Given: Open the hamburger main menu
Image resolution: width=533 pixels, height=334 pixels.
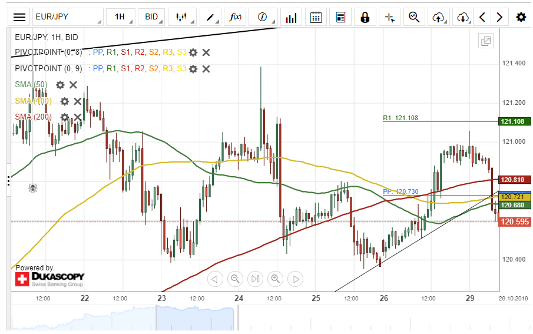Looking at the screenshot, I should 19,17.
